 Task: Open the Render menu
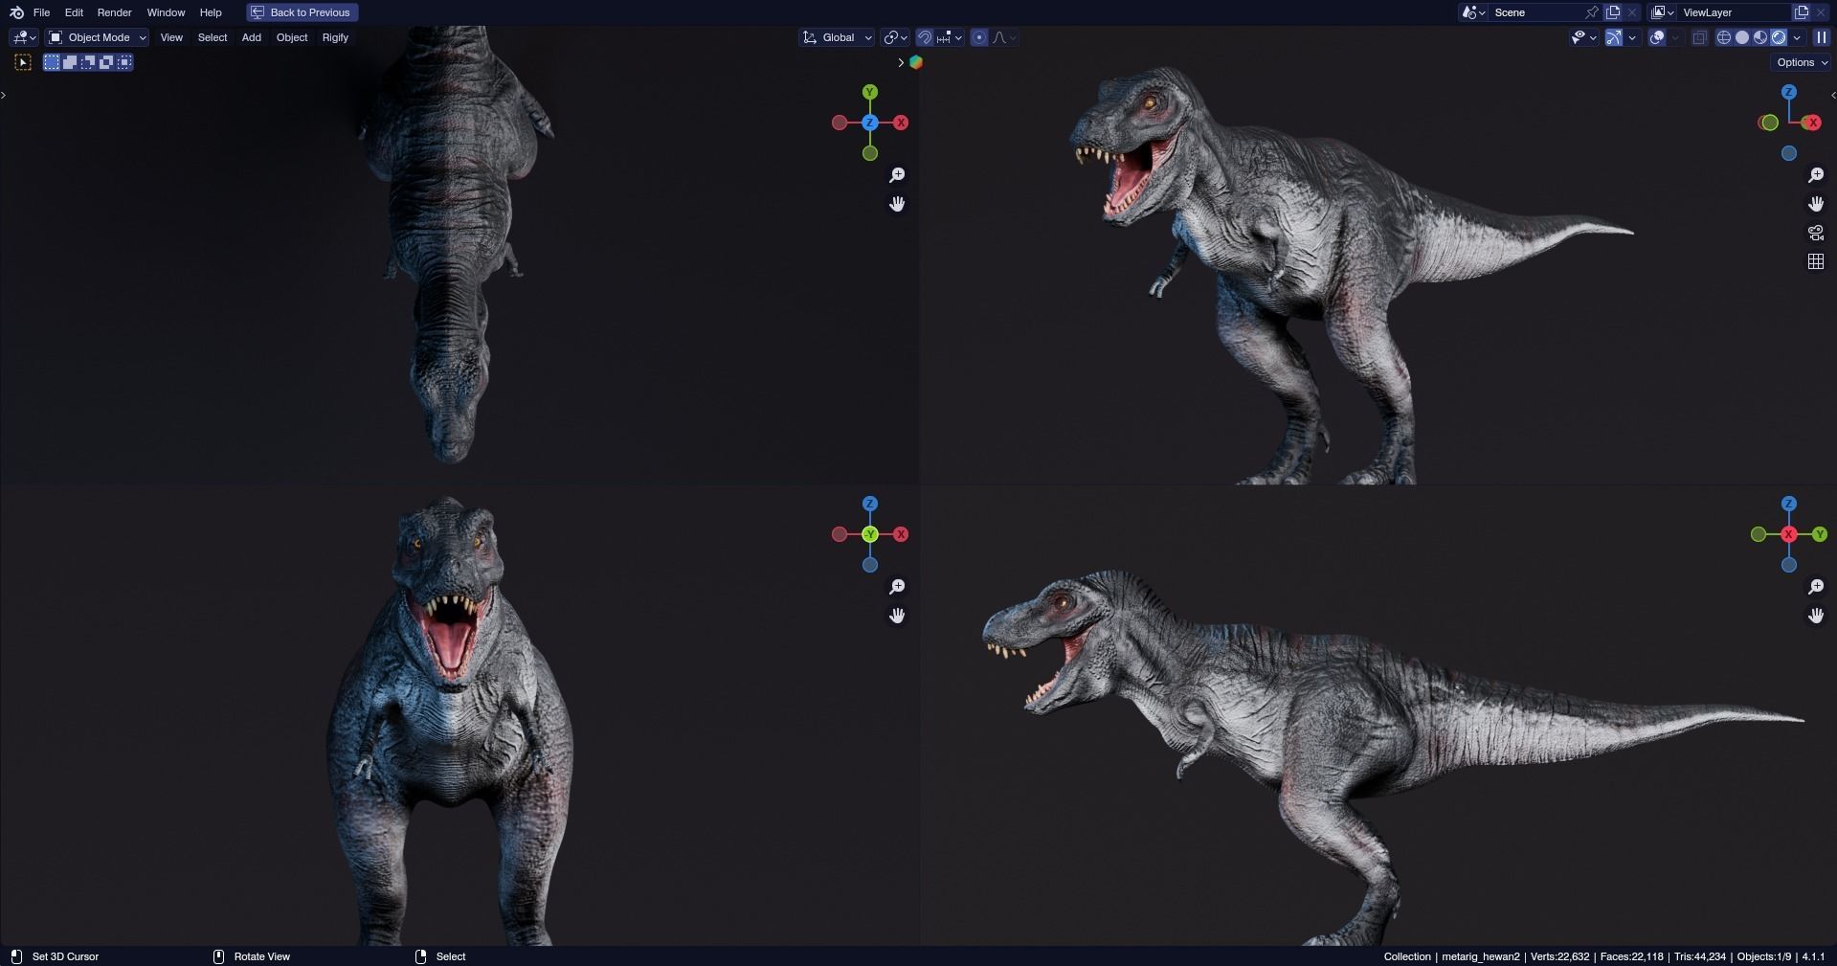tap(114, 12)
